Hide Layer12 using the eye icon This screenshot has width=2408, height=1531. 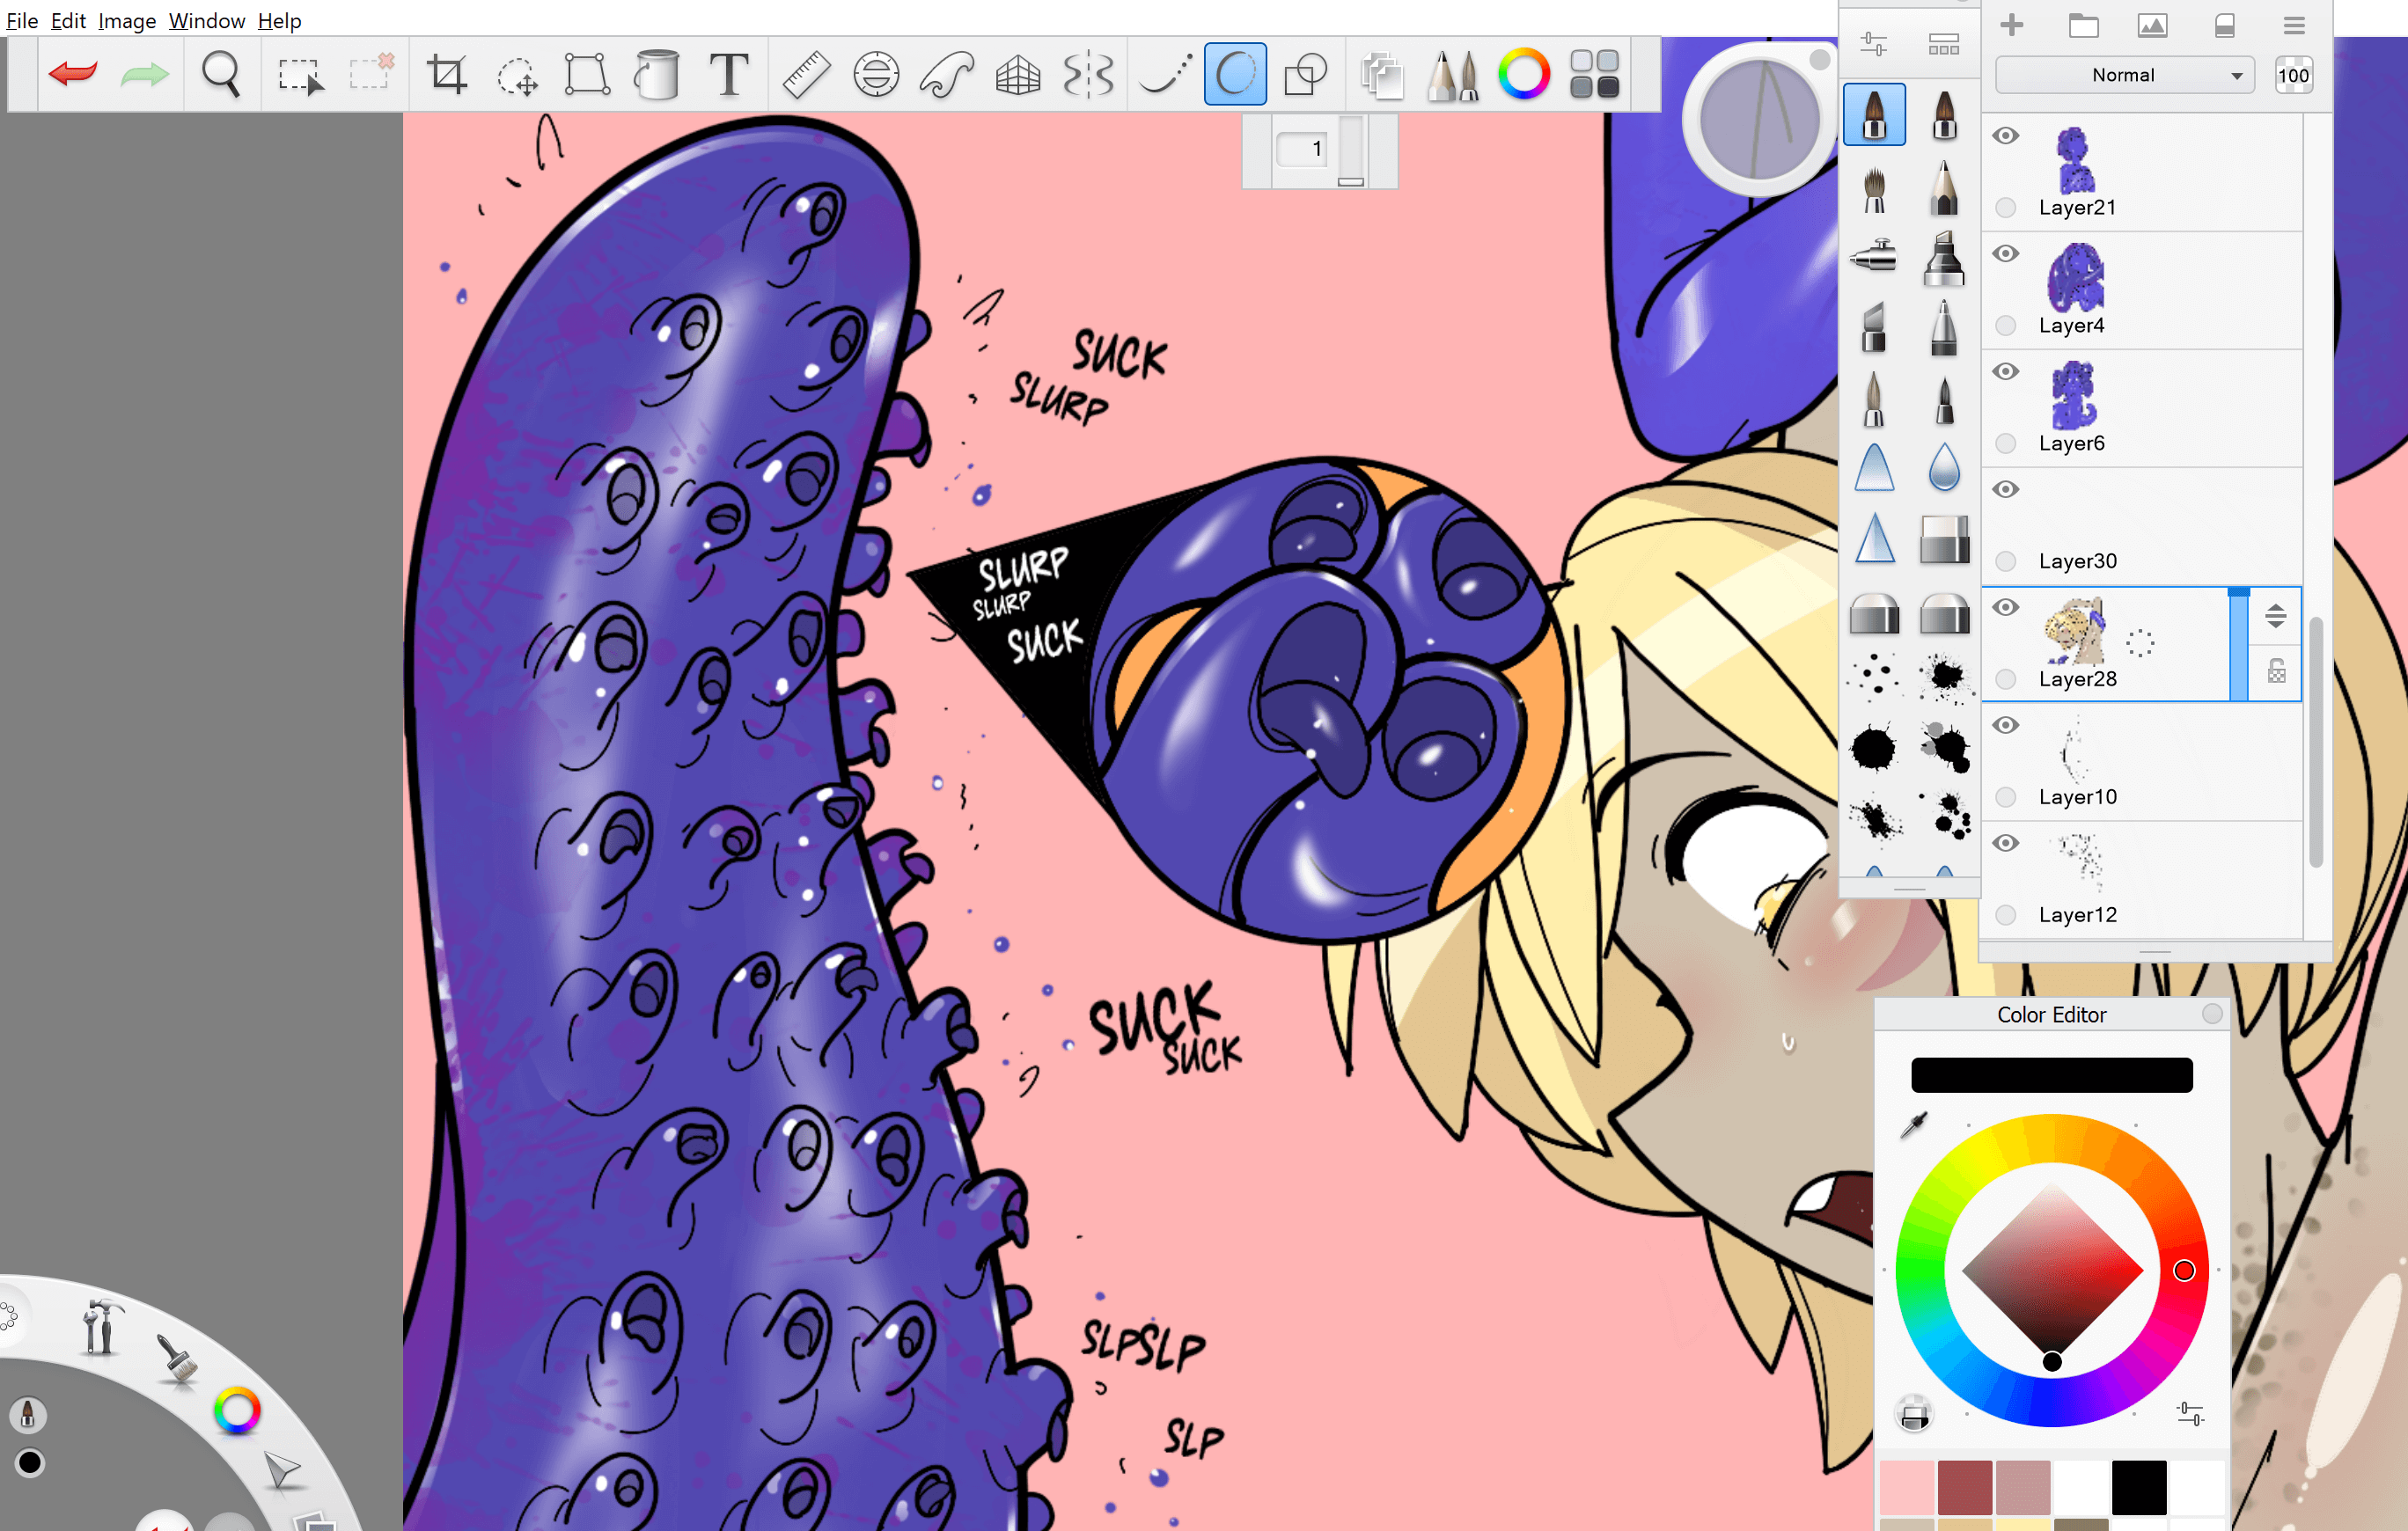coord(2006,843)
